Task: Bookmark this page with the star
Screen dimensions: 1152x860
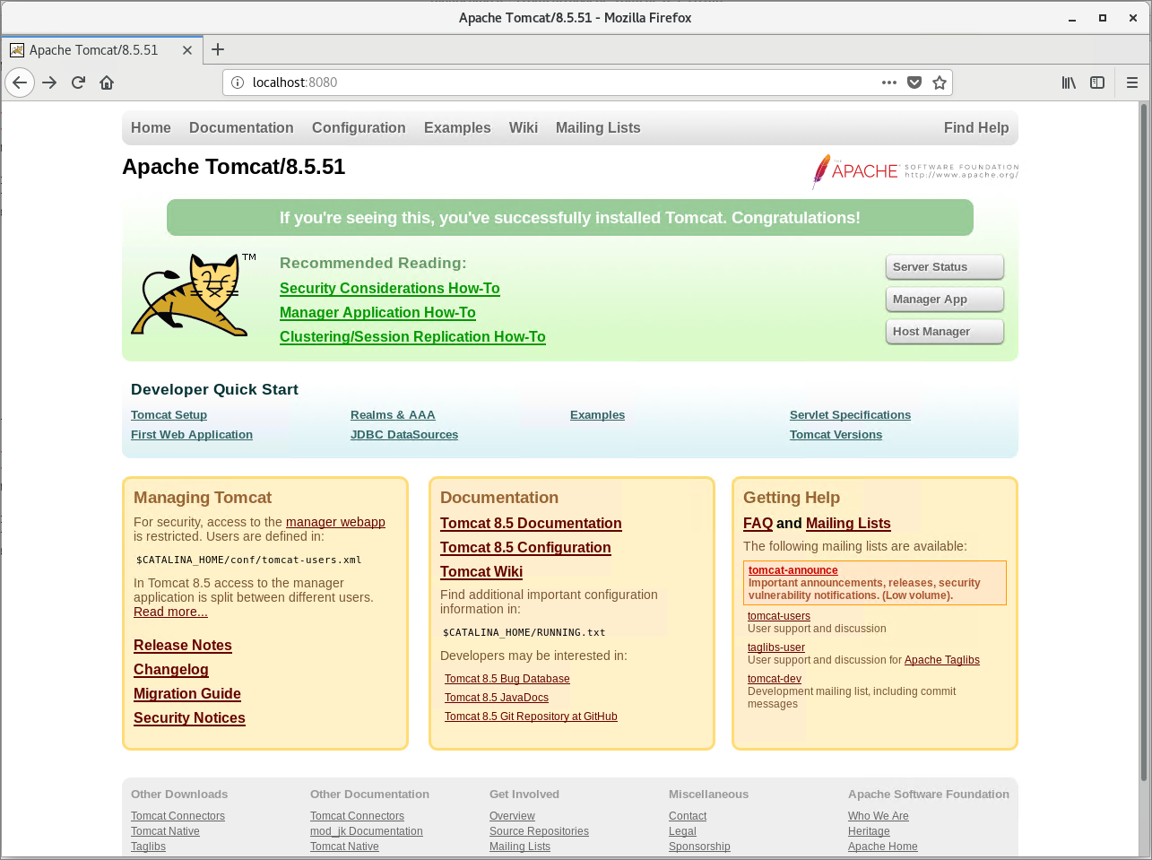Action: click(x=940, y=83)
